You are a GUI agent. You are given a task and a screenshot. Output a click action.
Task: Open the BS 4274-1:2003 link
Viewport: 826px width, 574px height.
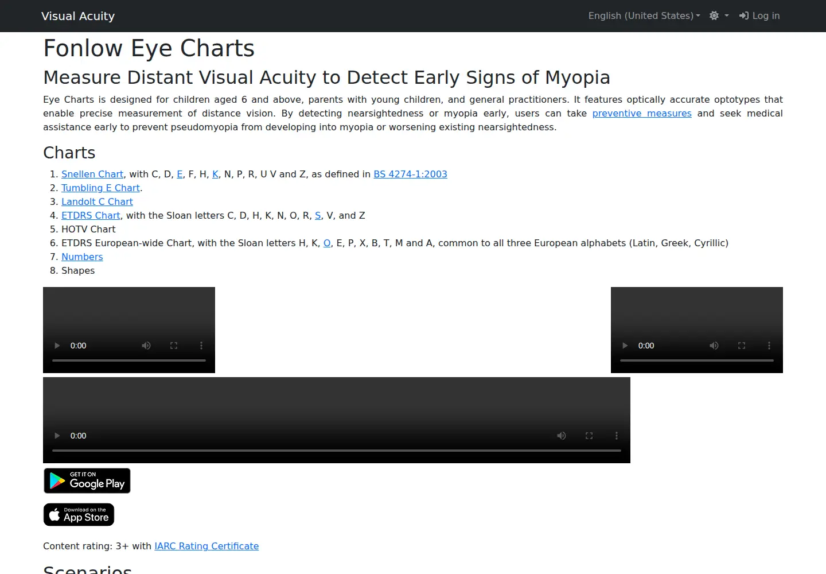point(410,174)
